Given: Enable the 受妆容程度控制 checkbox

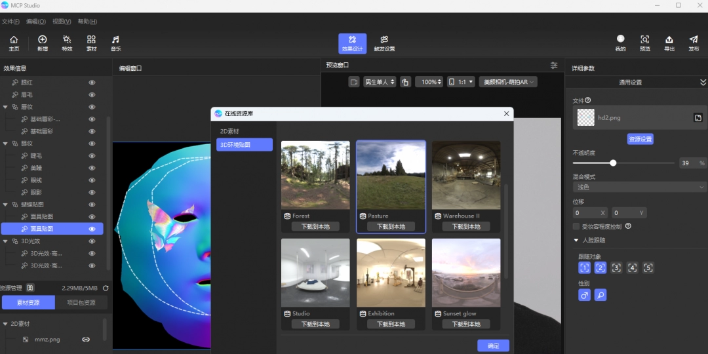Looking at the screenshot, I should [x=576, y=226].
